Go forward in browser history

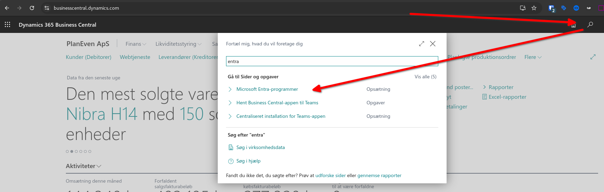point(19,8)
